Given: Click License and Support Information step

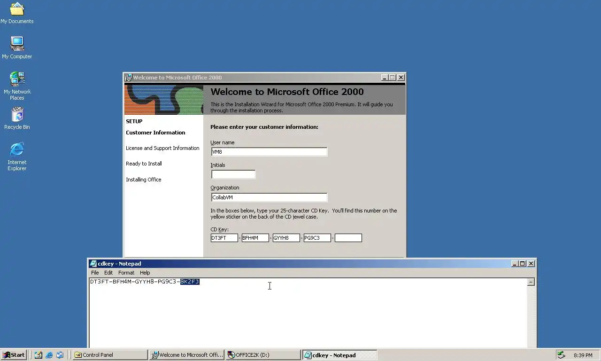Looking at the screenshot, I should coord(162,148).
